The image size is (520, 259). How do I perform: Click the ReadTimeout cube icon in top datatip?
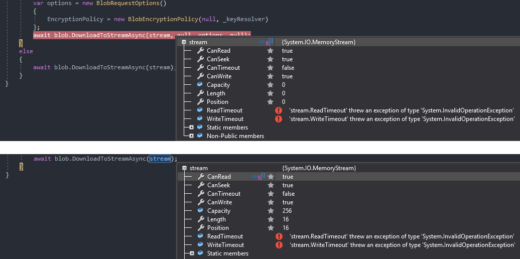coord(200,110)
